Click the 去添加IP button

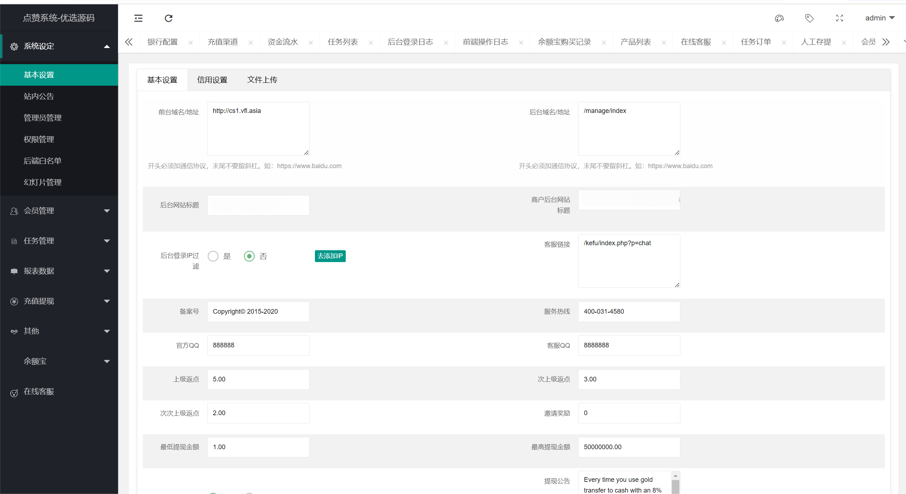click(330, 256)
